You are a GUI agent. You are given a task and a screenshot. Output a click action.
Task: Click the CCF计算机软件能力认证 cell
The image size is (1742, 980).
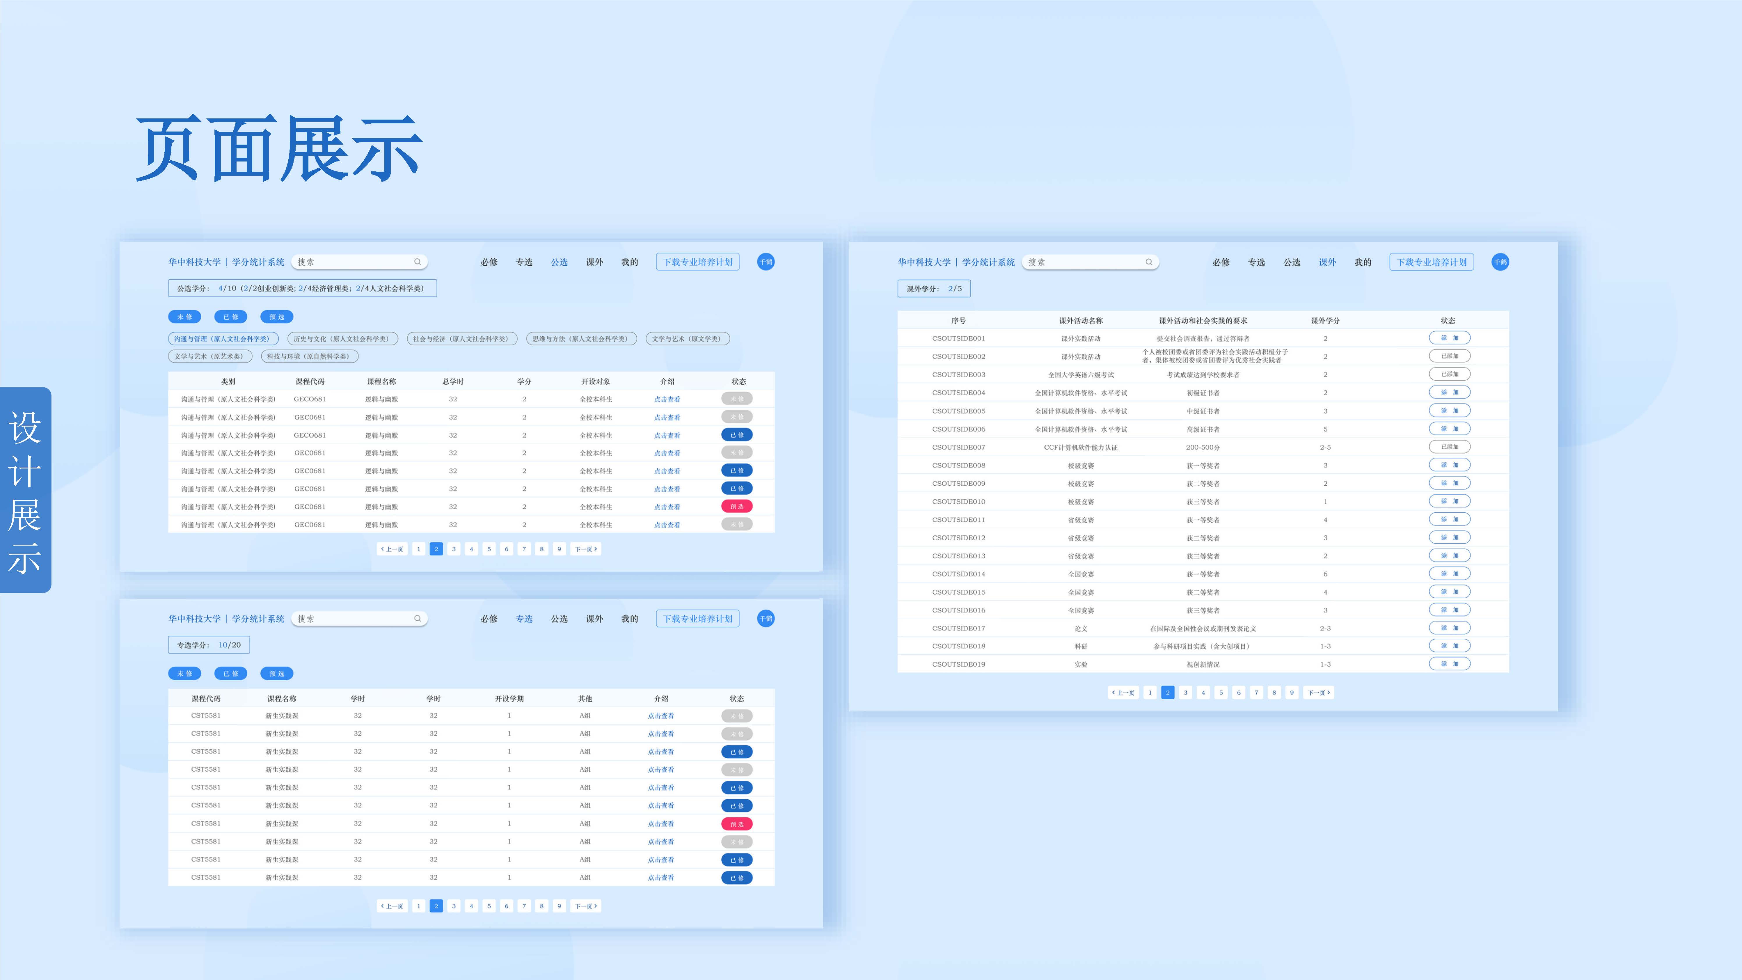(x=1081, y=447)
